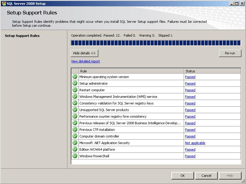This screenshot has width=246, height=184.
Task: Click check icon for Microsoft .NET Application Security
Action: pyautogui.click(x=75, y=143)
